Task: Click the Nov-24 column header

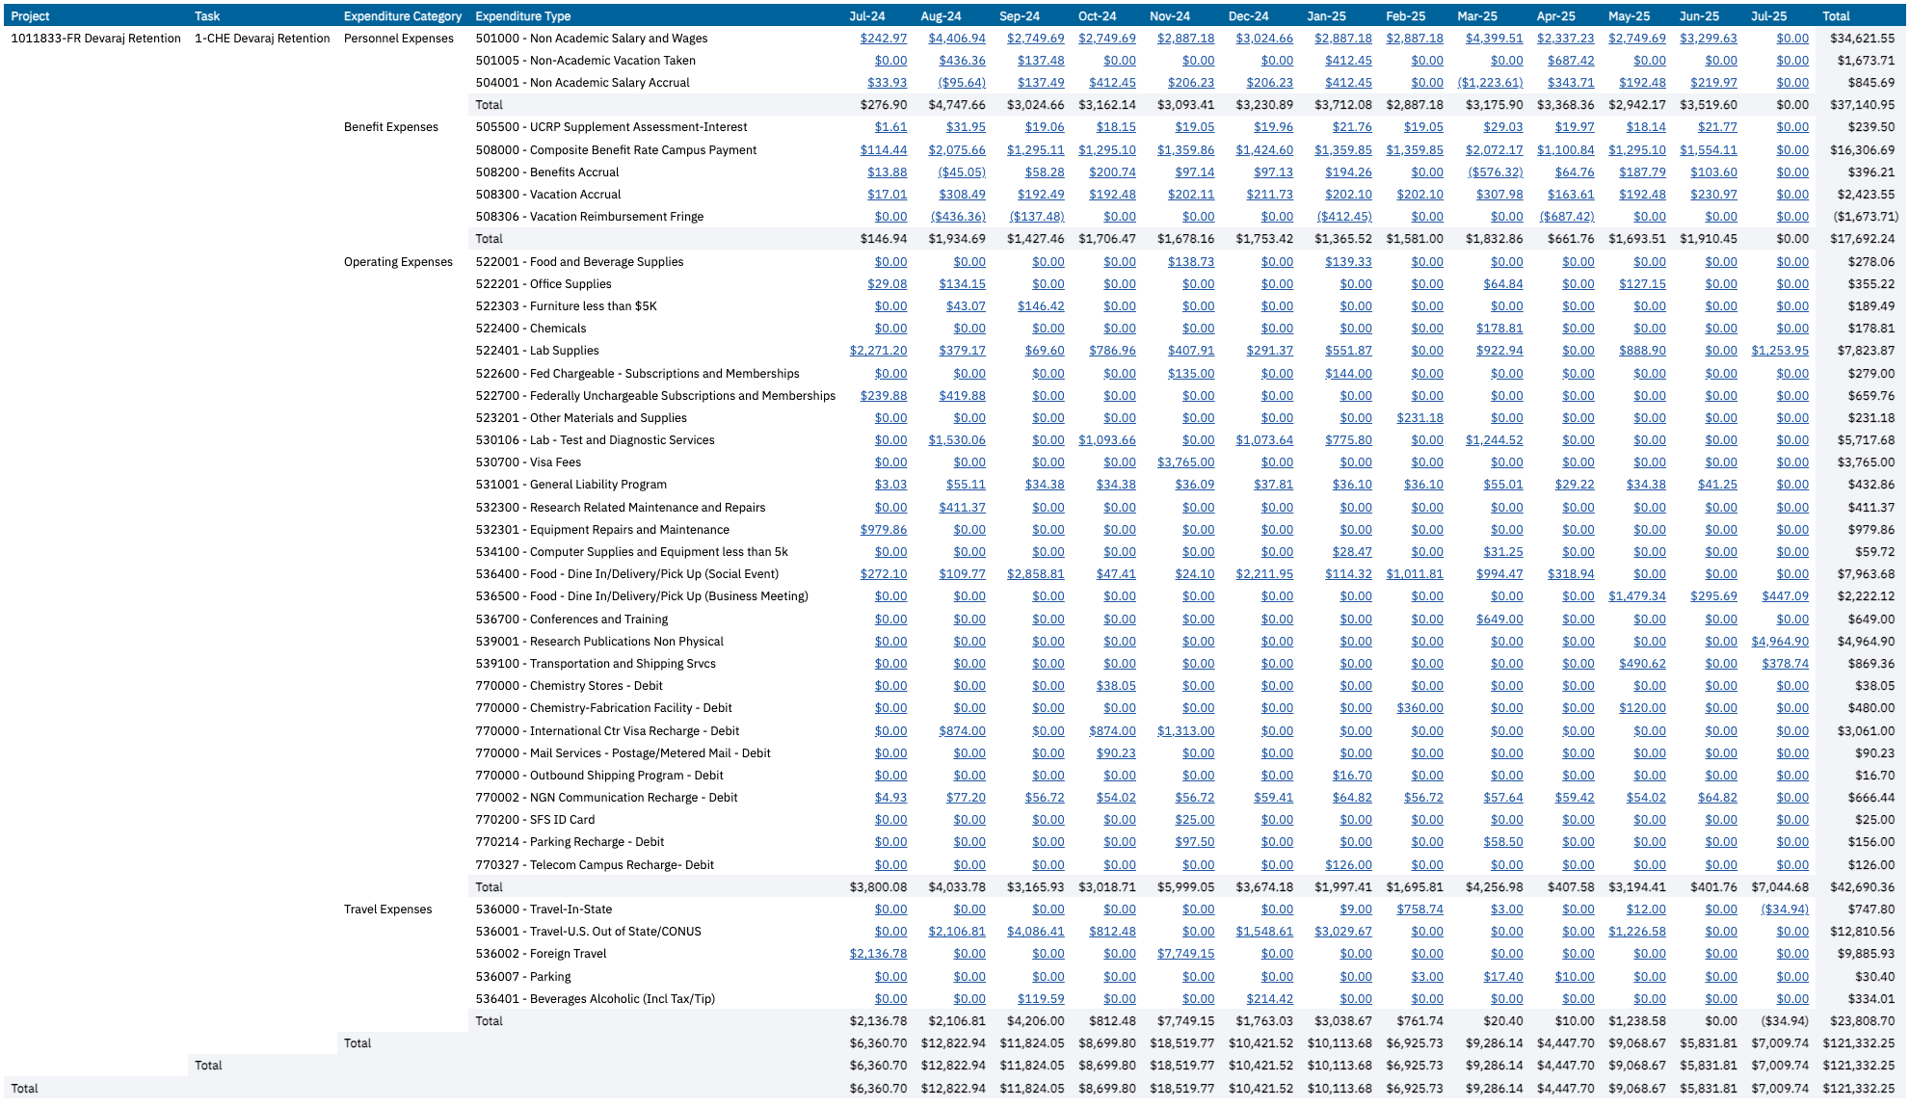Action: [1170, 16]
